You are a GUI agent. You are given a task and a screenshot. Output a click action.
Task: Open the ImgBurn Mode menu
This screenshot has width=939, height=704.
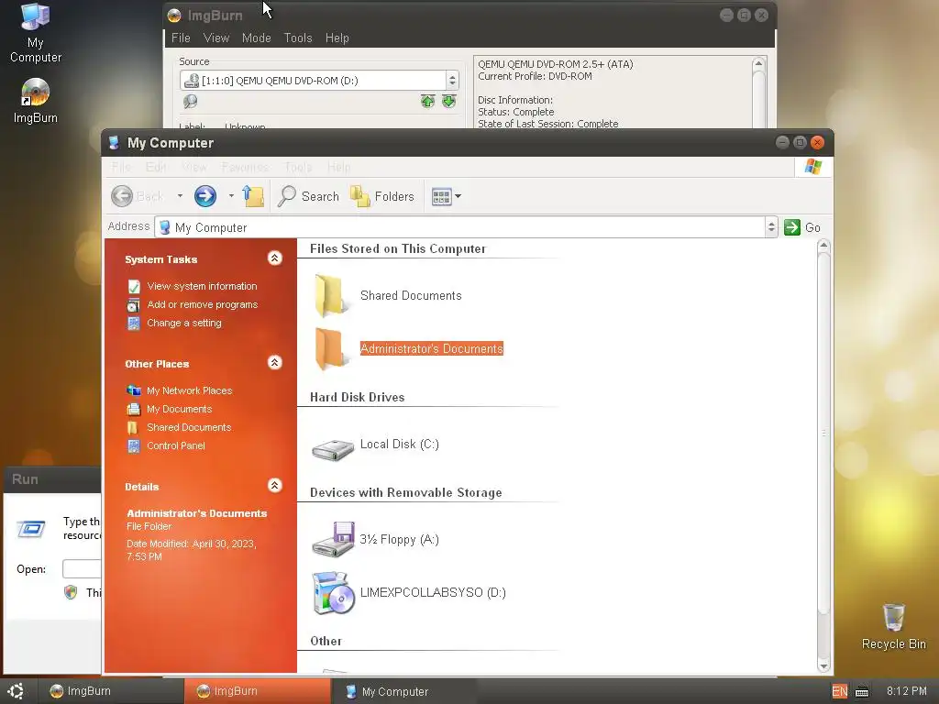pyautogui.click(x=257, y=38)
